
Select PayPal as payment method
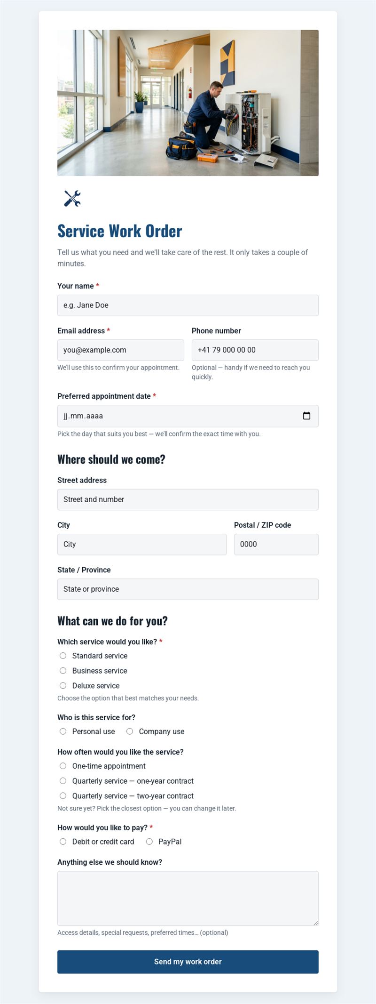pos(149,842)
